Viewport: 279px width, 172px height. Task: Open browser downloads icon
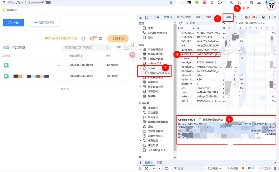tap(259, 2)
